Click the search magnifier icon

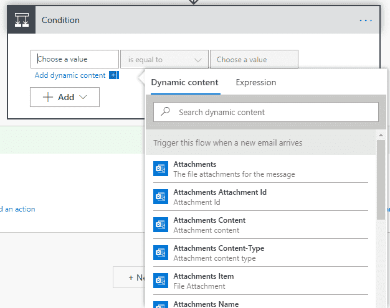[x=165, y=112]
